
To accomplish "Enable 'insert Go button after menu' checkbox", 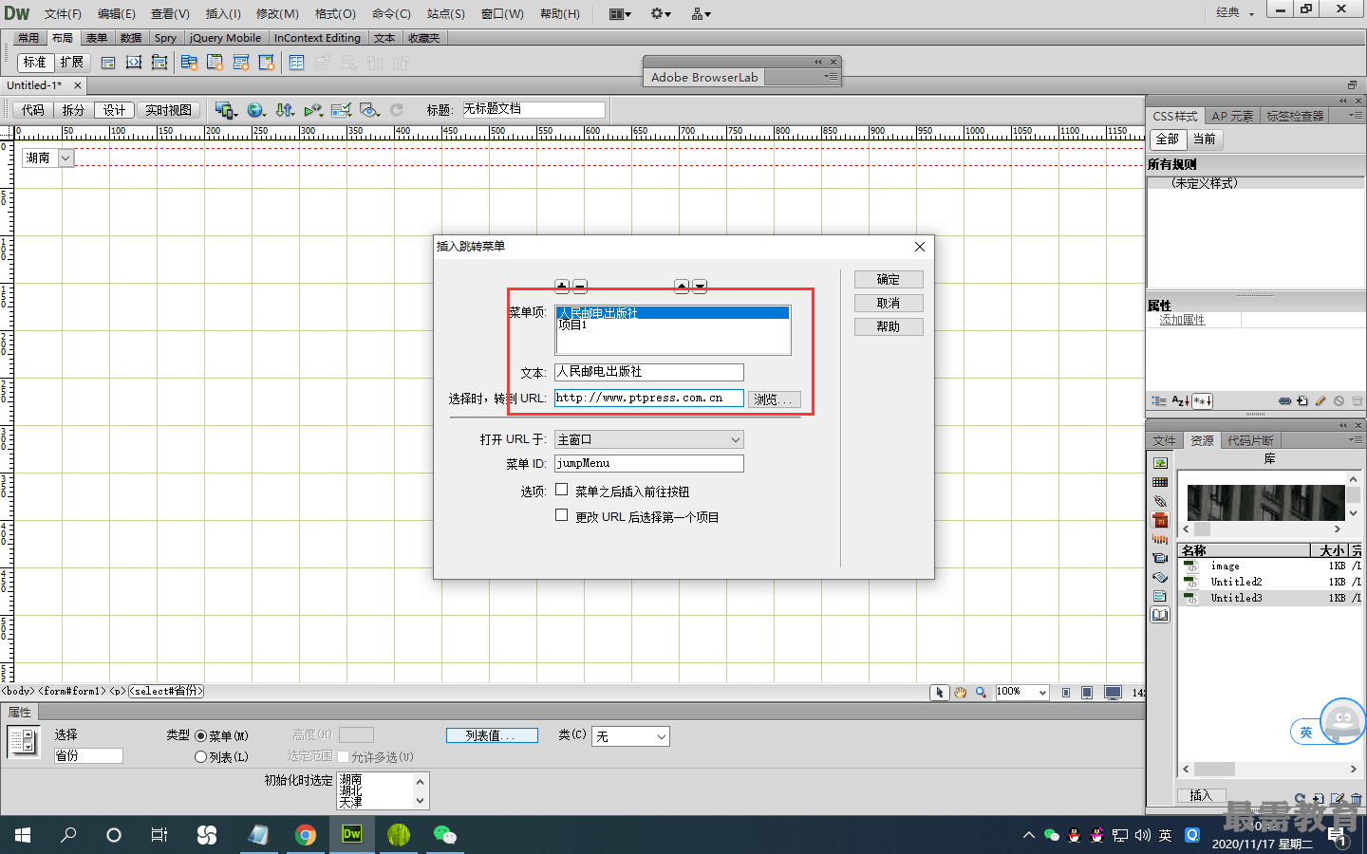I will [x=562, y=490].
